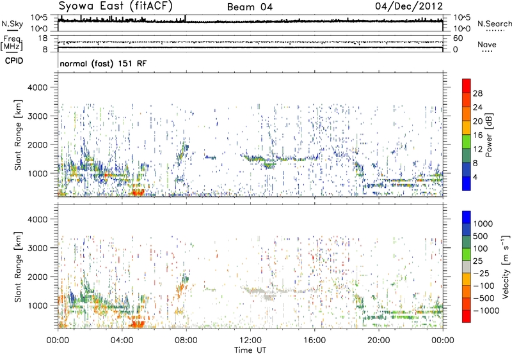
Task: Click the "Time UT" axis title
Action: pyautogui.click(x=250, y=350)
